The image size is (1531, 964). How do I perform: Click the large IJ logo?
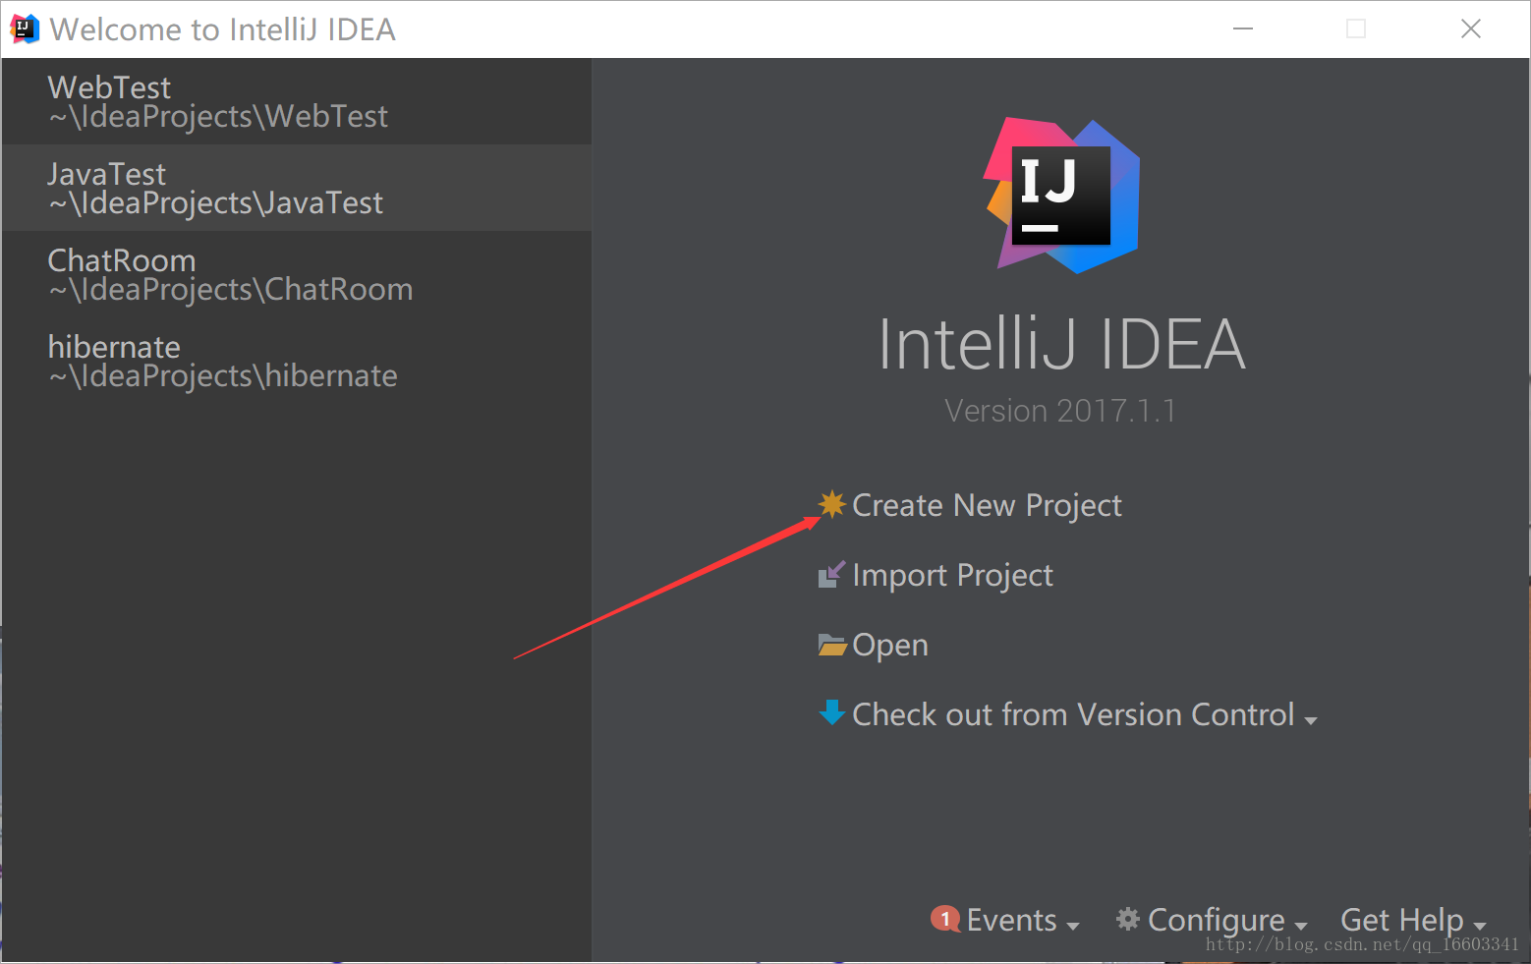(1062, 196)
